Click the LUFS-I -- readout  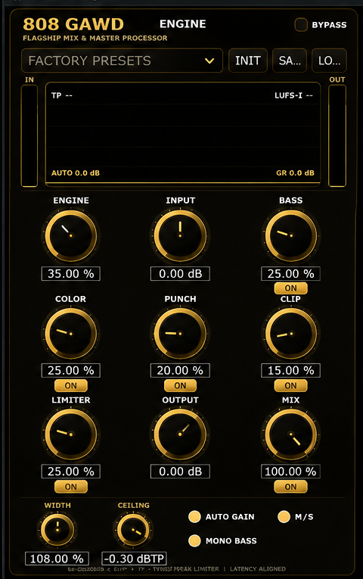(293, 95)
